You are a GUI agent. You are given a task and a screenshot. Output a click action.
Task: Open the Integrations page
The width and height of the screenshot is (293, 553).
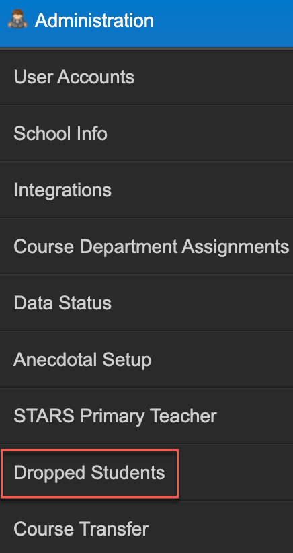coord(62,190)
